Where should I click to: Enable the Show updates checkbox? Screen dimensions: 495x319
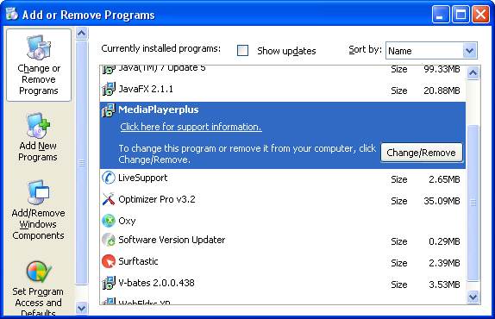[x=242, y=51]
